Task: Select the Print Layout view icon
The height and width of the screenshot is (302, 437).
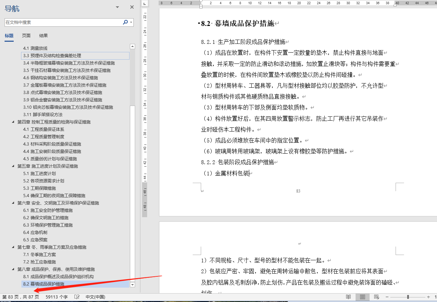Action: point(362,297)
